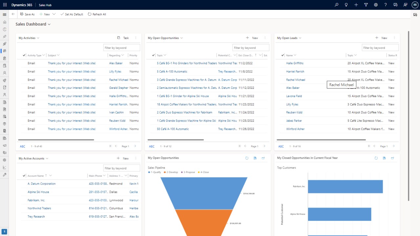The height and width of the screenshot is (236, 420).
Task: Click New in My Open Opportunities
Action: click(252, 38)
